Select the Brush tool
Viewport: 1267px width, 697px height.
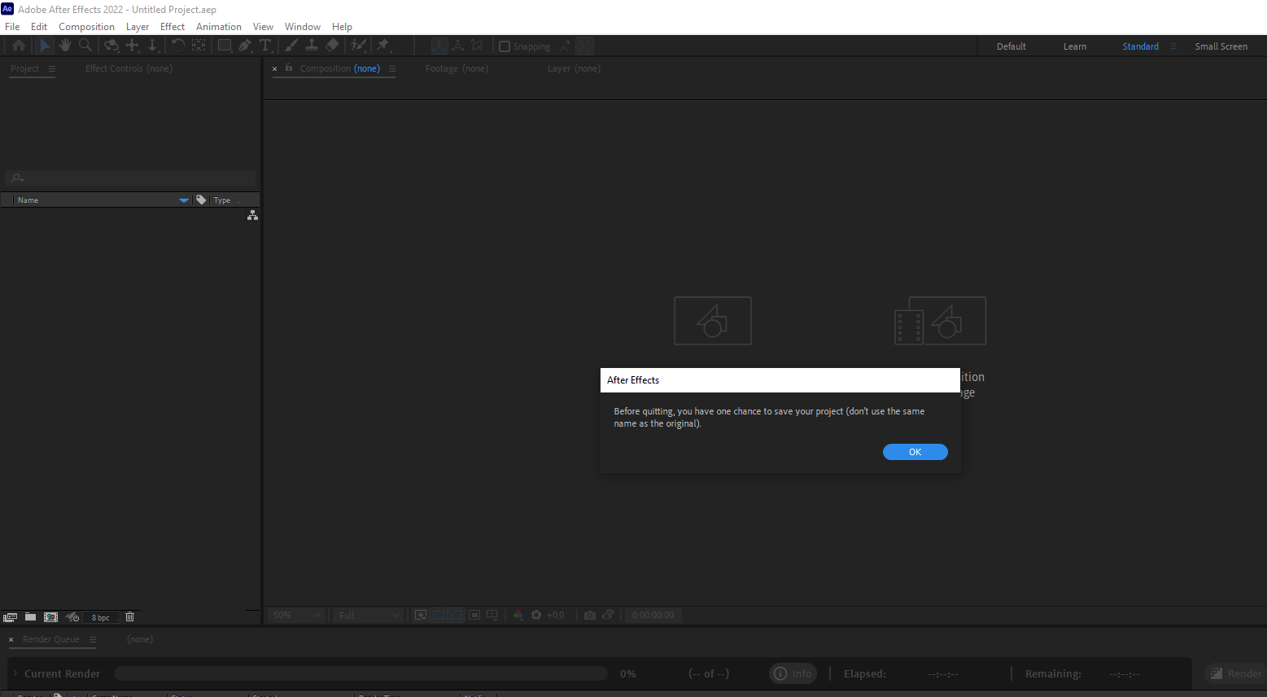pos(291,46)
